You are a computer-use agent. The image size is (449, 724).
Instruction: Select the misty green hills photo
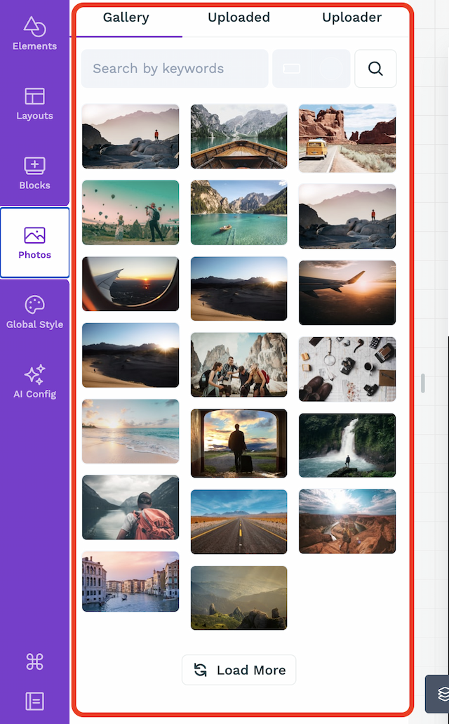pos(239,598)
